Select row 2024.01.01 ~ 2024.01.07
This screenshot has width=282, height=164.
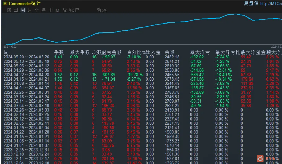[141, 145]
